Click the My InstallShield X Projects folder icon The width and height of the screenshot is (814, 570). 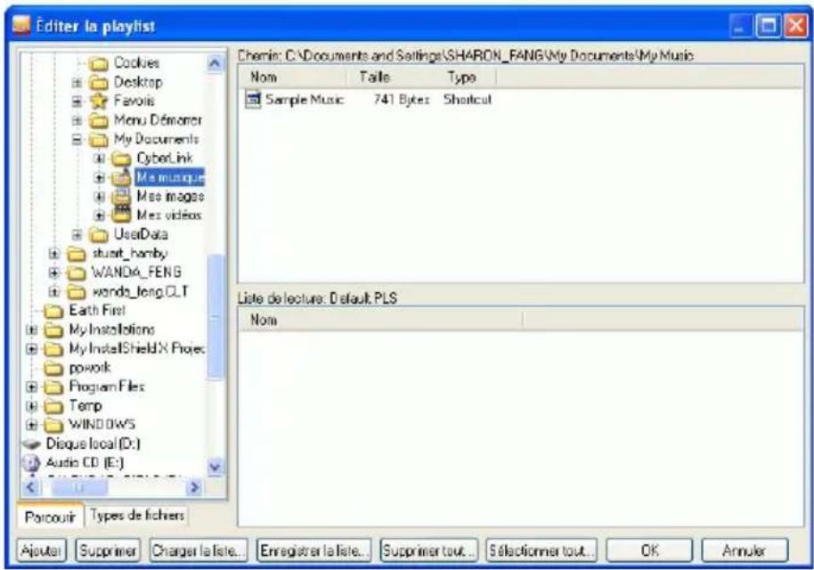[53, 349]
